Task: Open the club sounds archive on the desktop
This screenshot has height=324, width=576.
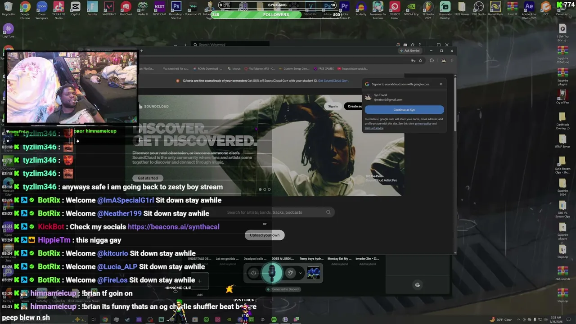Action: (562, 273)
